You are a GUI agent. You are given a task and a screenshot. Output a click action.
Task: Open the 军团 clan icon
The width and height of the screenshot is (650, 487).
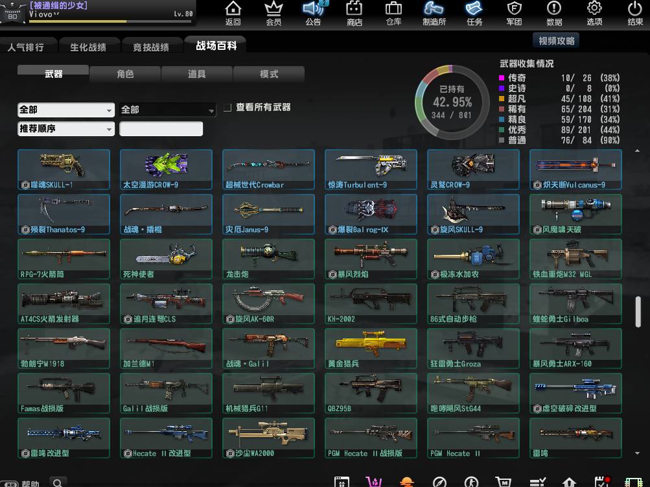(x=514, y=13)
